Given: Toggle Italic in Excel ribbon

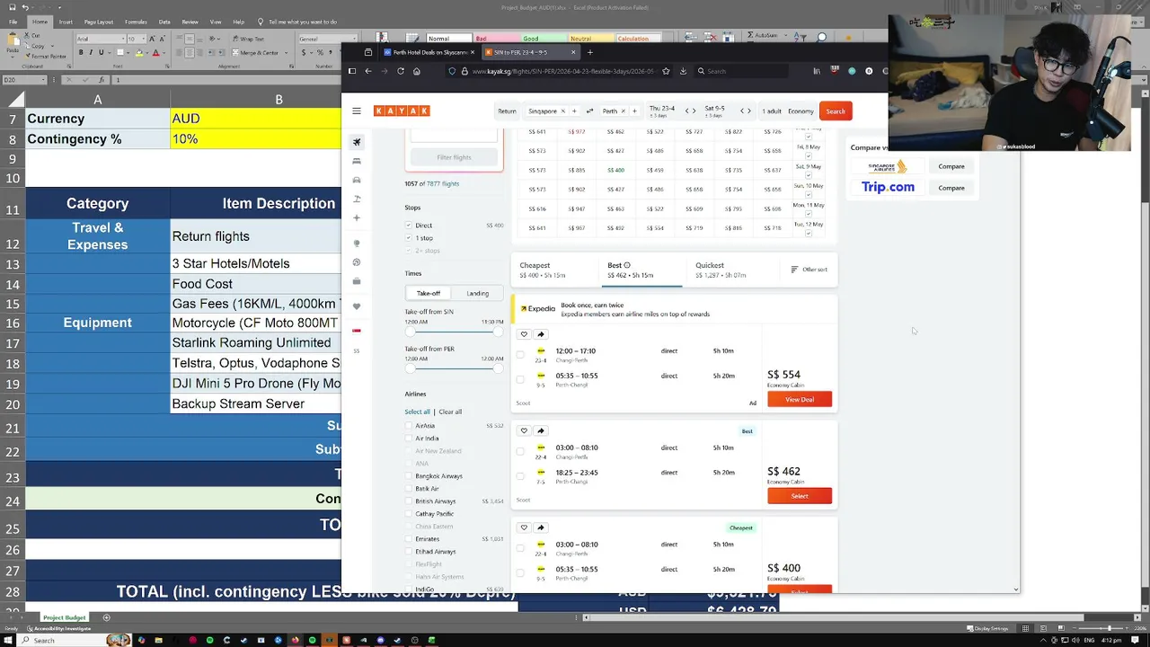Looking at the screenshot, I should (91, 52).
